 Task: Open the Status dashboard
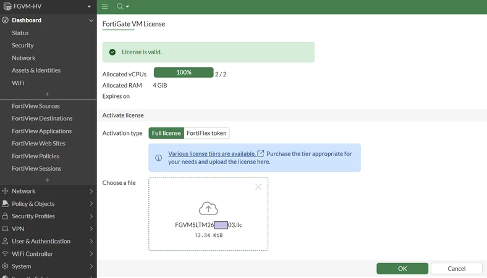click(x=20, y=33)
